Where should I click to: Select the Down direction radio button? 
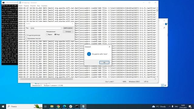(55, 35)
